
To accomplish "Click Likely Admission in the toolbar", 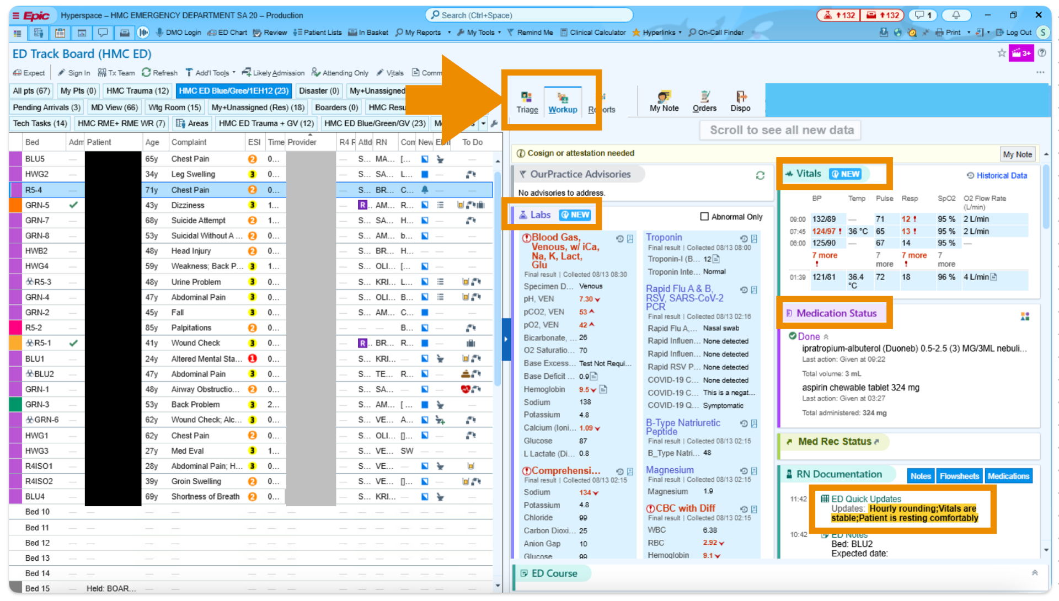I will click(x=272, y=73).
